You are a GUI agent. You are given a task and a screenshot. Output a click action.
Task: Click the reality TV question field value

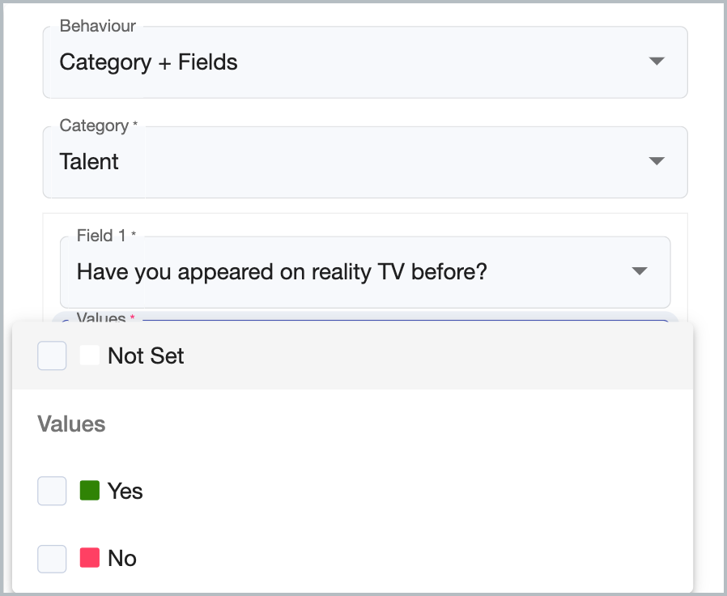[x=282, y=272]
